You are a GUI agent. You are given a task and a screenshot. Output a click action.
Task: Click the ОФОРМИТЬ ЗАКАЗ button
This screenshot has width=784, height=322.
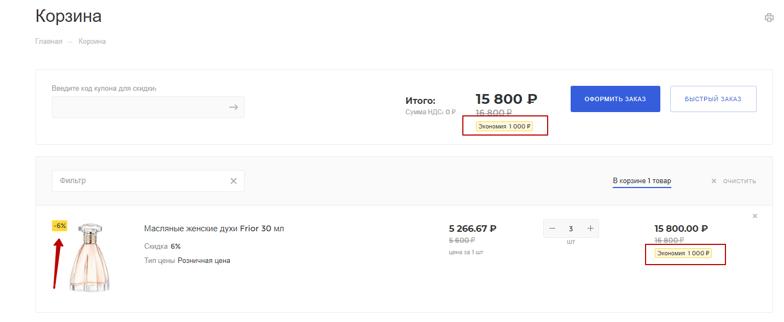615,99
